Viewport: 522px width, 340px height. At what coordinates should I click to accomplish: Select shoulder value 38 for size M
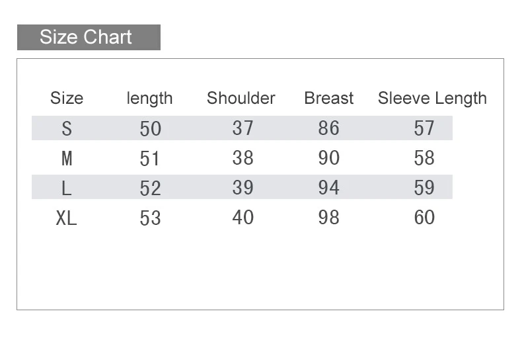[242, 158]
